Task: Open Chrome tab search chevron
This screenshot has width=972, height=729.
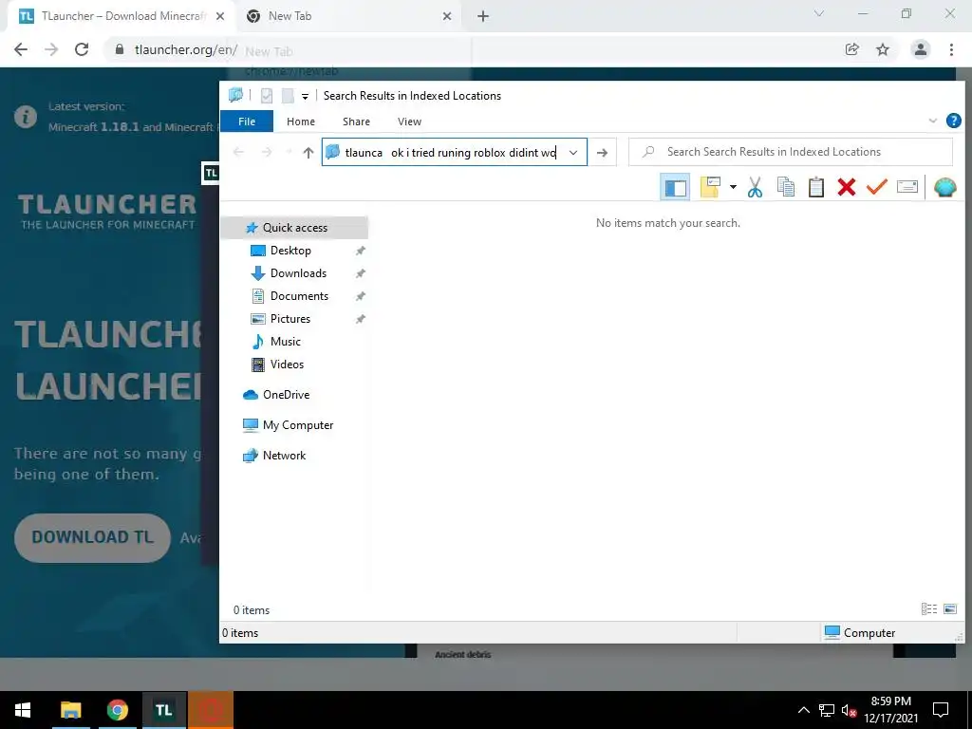Action: [x=819, y=13]
